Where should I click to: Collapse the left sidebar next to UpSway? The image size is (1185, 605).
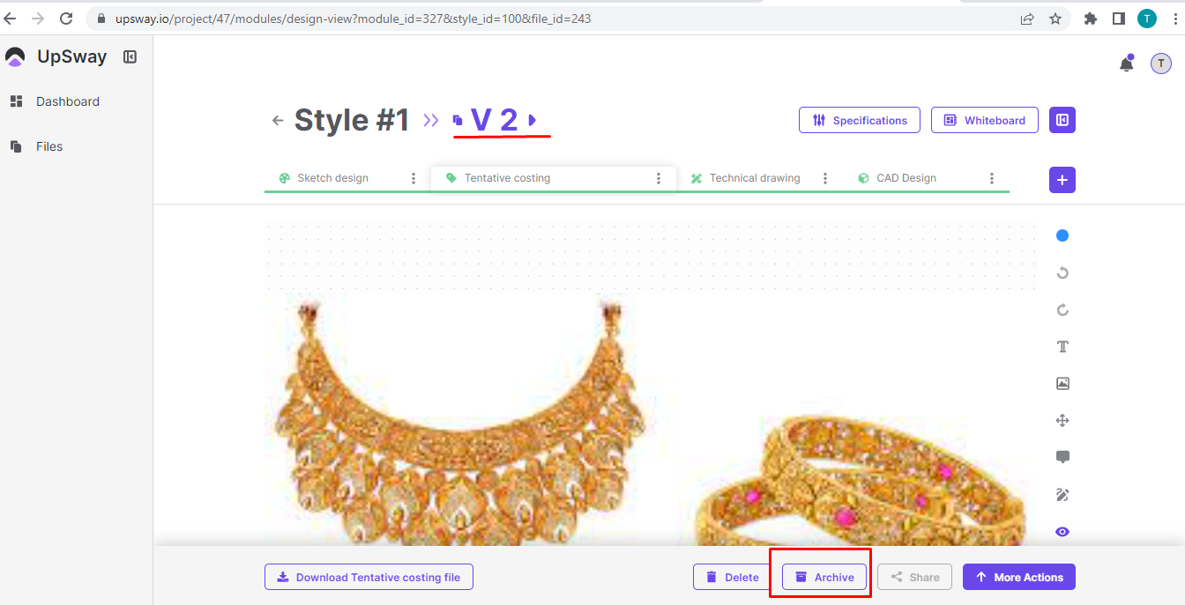[130, 57]
